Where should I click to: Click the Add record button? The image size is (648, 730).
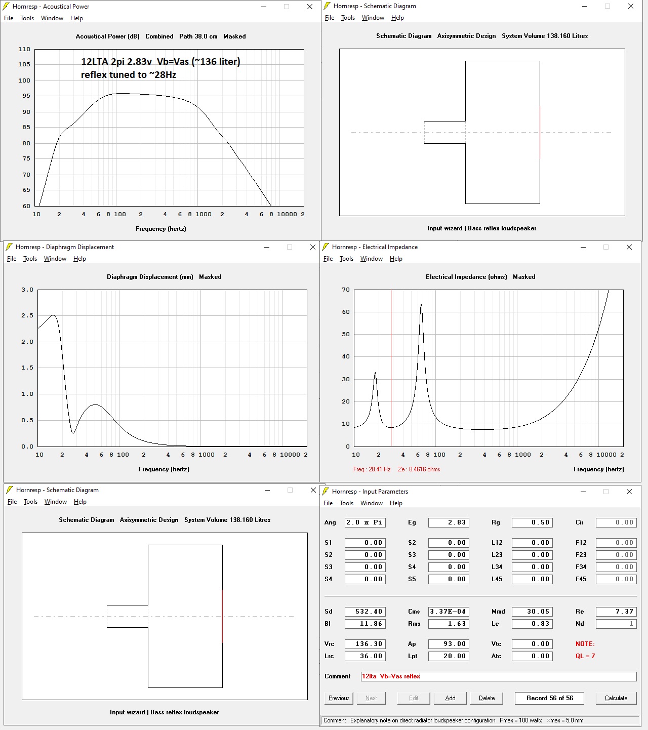tap(450, 698)
